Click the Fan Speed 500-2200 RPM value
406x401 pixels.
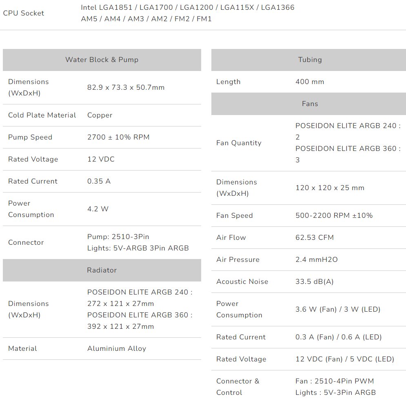(x=334, y=215)
